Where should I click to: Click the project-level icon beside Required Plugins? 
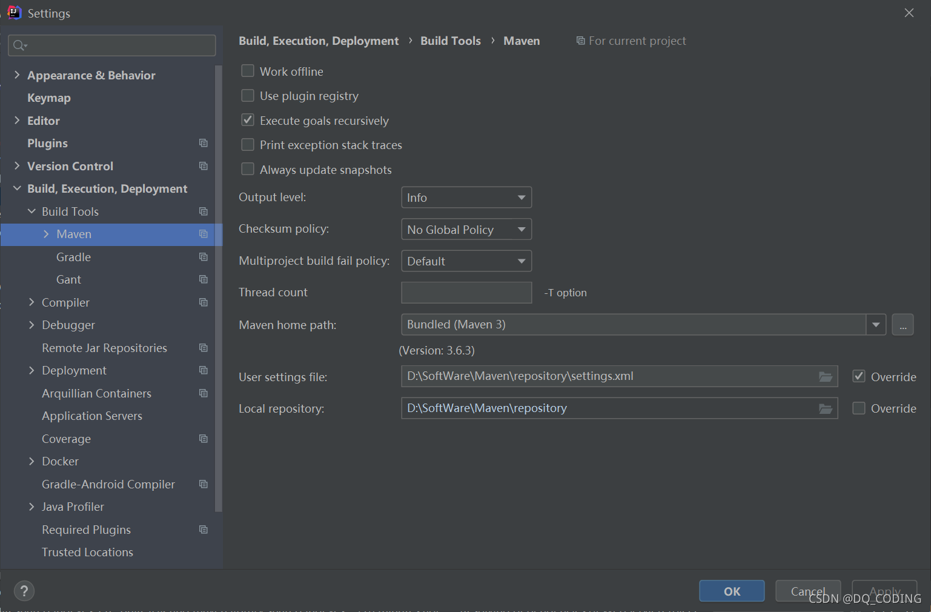coord(204,530)
